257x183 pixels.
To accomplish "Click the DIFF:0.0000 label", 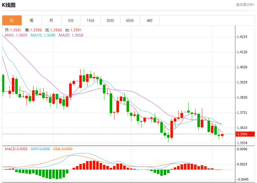I will click(40, 149).
